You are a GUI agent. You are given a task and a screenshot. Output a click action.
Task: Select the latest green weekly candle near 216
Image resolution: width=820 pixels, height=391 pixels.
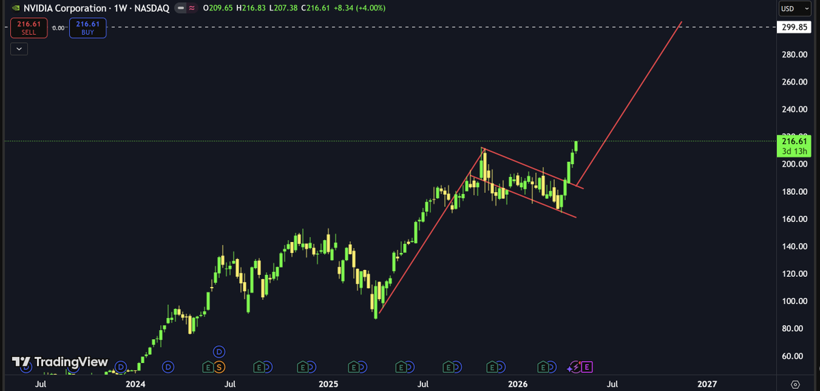pyautogui.click(x=577, y=146)
